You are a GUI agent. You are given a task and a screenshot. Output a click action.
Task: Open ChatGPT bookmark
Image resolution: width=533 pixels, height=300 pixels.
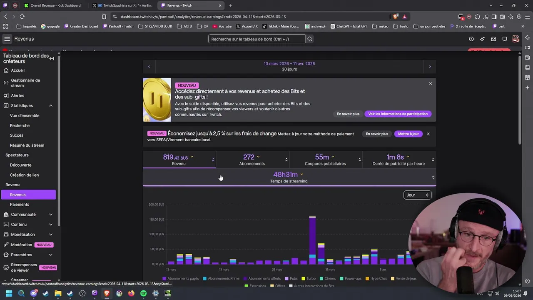pos(349,26)
